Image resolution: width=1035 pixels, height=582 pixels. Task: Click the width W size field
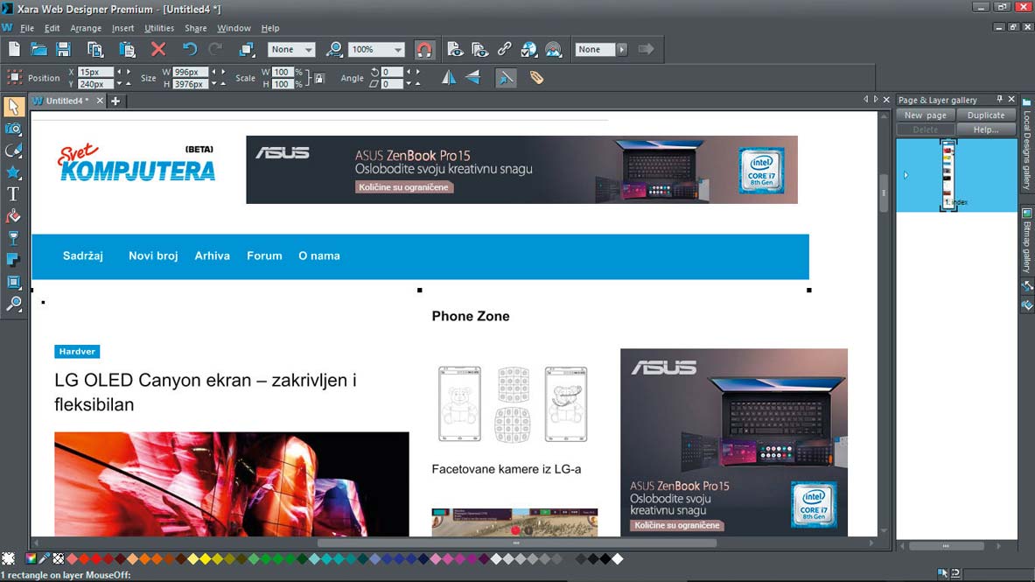(191, 72)
